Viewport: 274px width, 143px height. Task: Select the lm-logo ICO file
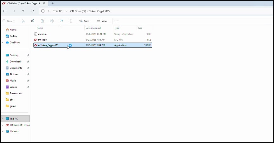click(92, 40)
